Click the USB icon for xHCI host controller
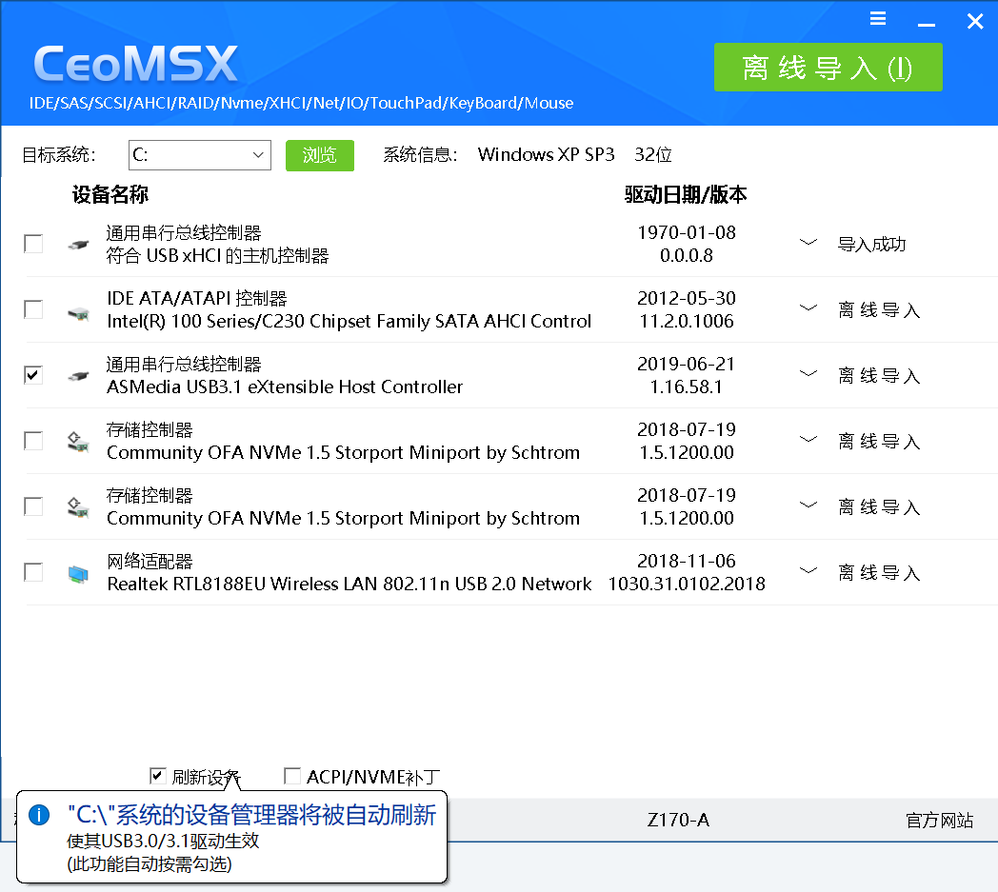This screenshot has height=892, width=998. (x=78, y=245)
